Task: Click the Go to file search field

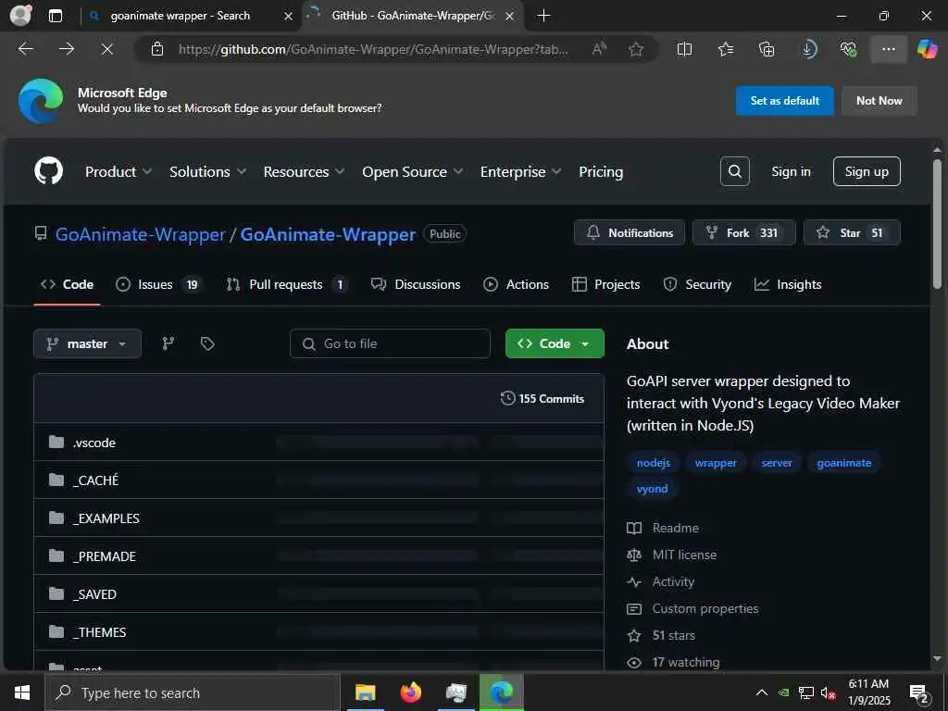Action: pos(390,343)
